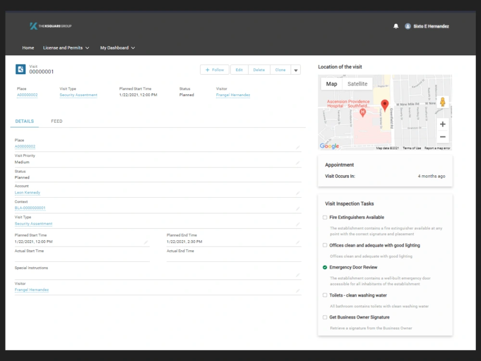Screen dimensions: 481x361
Task: Open Leon Kennedy account link
Action: (27, 193)
